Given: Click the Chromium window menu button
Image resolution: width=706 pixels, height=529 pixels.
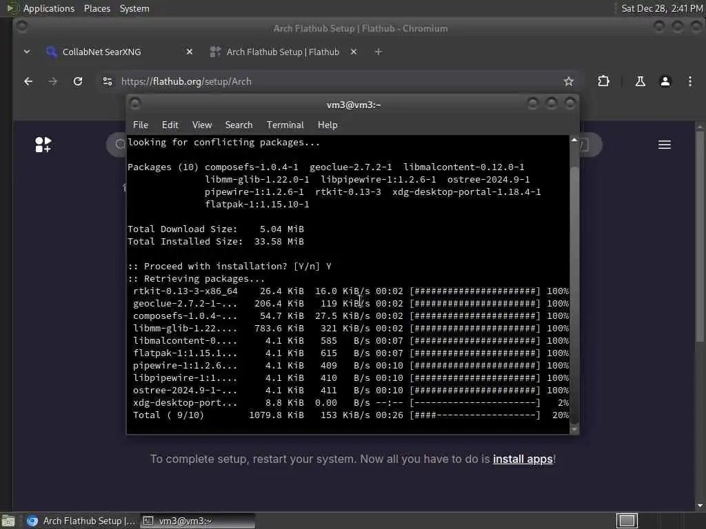Looking at the screenshot, I should [x=21, y=27].
